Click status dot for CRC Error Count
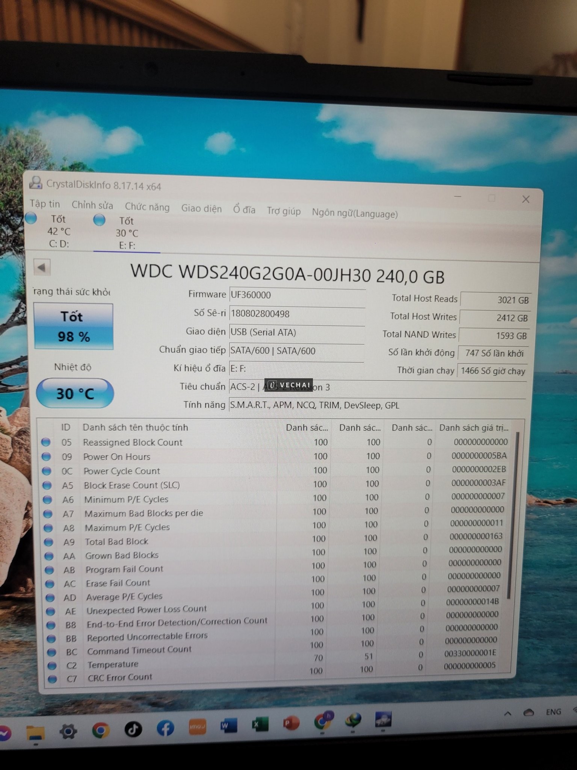 coord(52,679)
